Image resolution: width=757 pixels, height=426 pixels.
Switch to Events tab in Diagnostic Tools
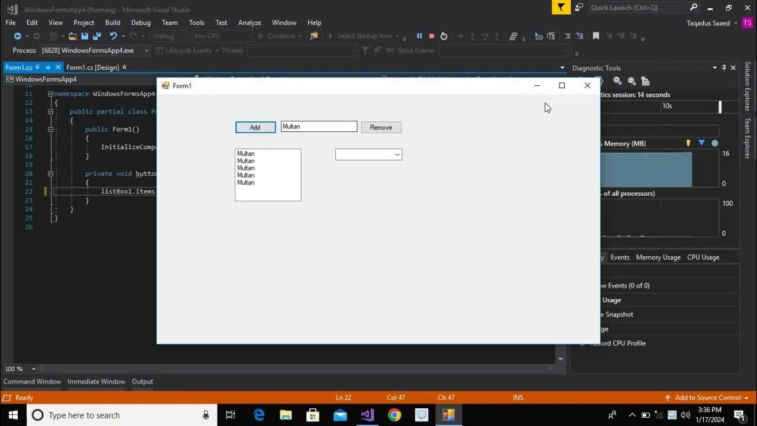620,257
